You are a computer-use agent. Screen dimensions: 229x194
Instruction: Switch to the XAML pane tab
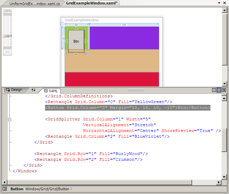(51, 91)
